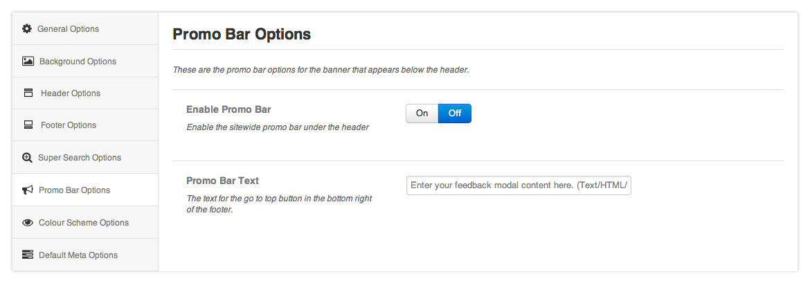
Task: Go to Header Options section
Action: tap(71, 93)
